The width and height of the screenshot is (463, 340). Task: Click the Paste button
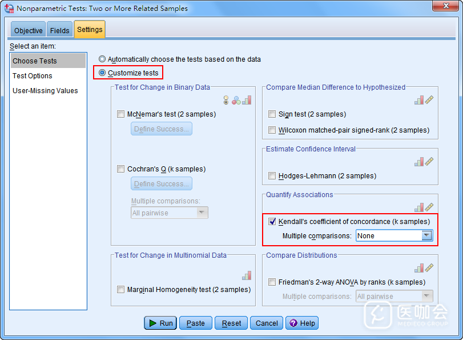coord(196,323)
